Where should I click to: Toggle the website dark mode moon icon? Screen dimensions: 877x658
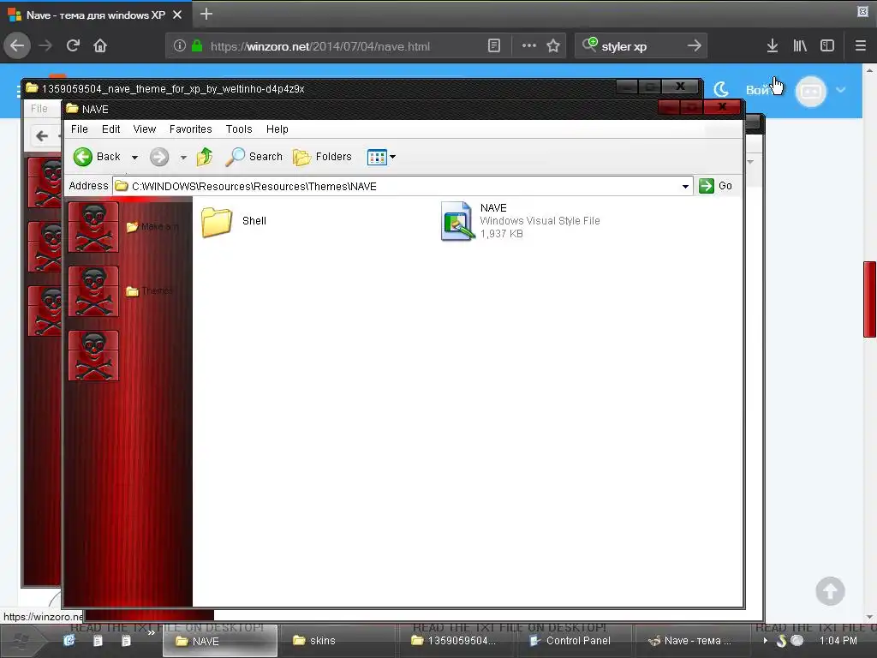721,89
